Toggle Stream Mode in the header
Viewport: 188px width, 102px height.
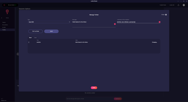click(12, 5)
